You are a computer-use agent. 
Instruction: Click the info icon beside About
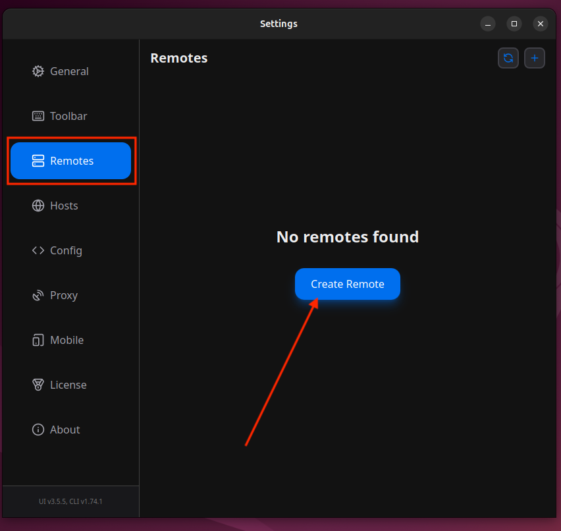pyautogui.click(x=38, y=430)
